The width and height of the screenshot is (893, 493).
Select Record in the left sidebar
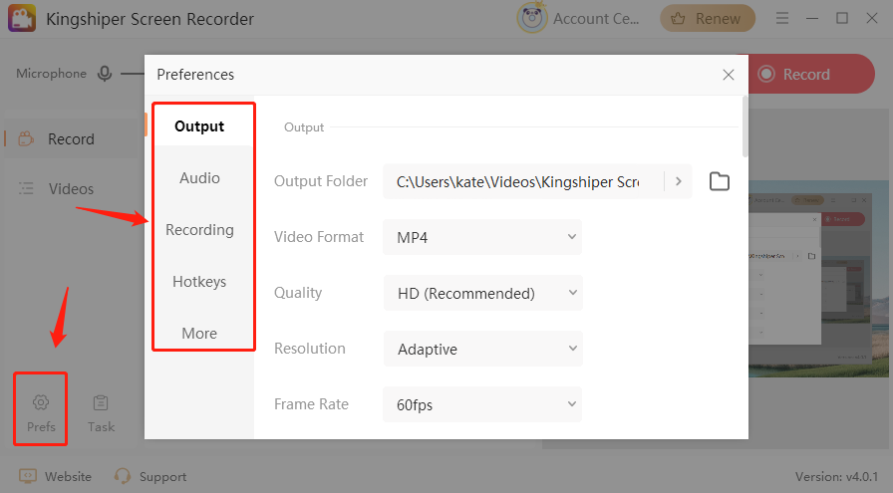click(x=73, y=138)
